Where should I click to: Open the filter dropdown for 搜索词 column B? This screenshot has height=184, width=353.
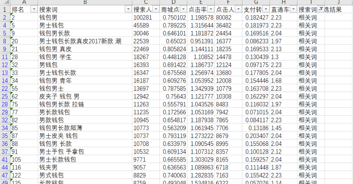click(128, 10)
